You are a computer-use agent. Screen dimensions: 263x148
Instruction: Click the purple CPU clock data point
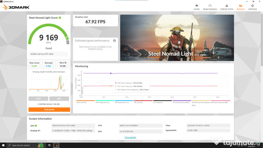[x=111, y=73]
